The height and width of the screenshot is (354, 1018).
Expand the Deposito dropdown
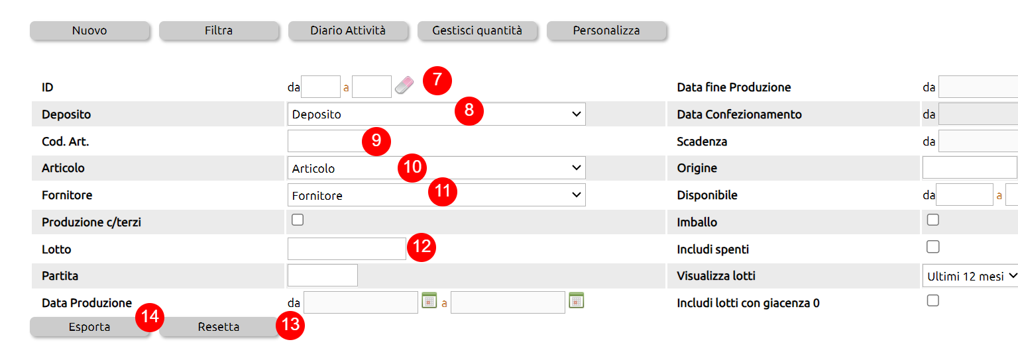(x=436, y=114)
